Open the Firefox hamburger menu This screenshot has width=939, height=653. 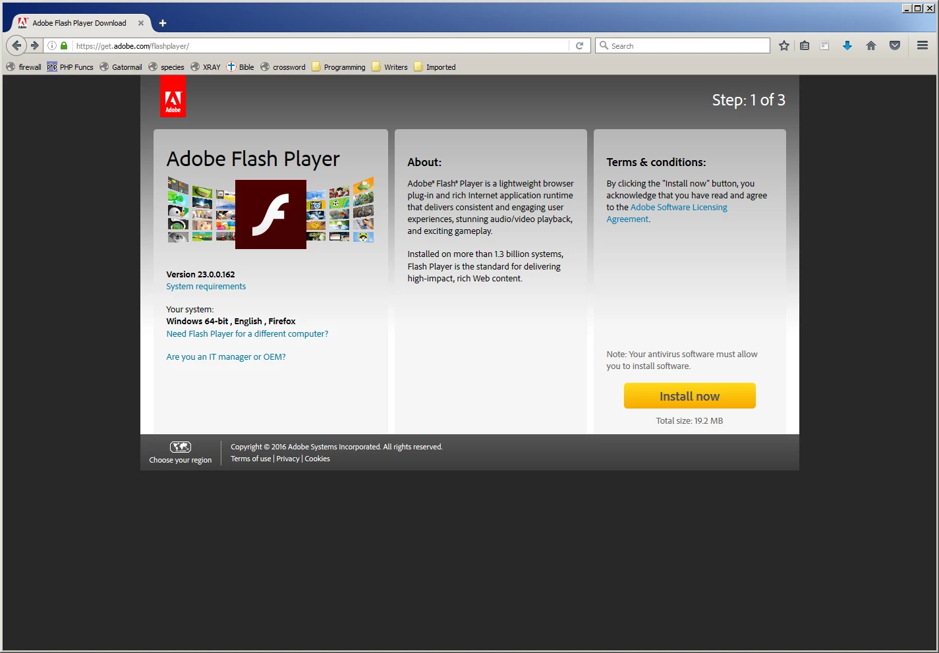point(923,45)
